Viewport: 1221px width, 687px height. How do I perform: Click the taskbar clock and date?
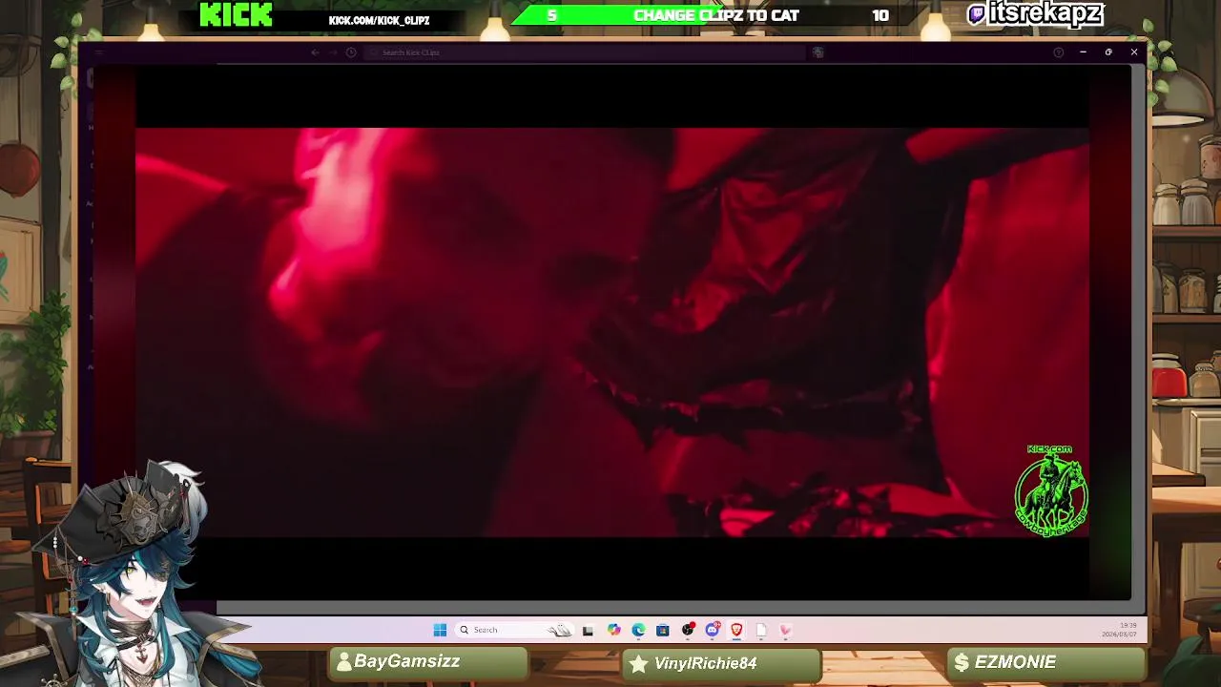(1119, 630)
